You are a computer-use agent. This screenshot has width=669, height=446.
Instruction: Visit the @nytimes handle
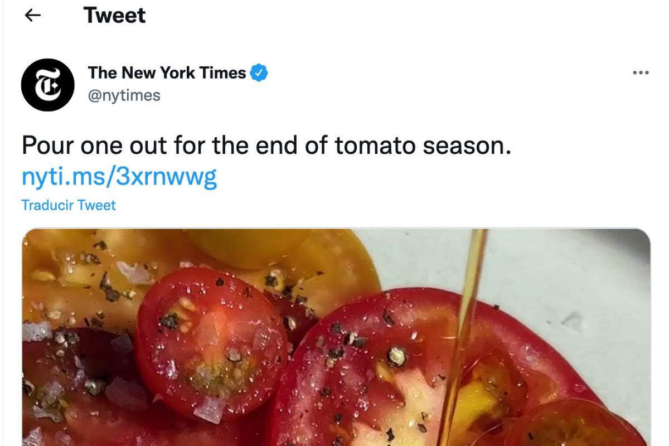click(124, 95)
